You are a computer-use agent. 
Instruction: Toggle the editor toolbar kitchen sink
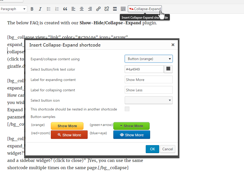(123, 9)
